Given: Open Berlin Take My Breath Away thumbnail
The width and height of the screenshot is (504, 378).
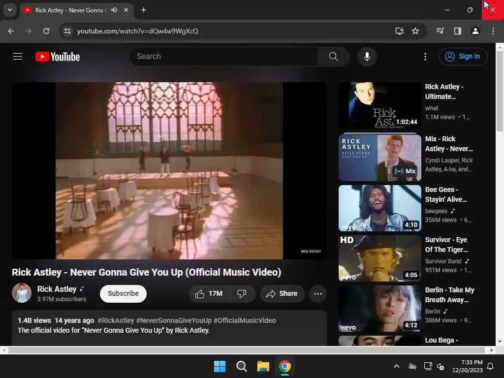Looking at the screenshot, I should click(x=379, y=308).
